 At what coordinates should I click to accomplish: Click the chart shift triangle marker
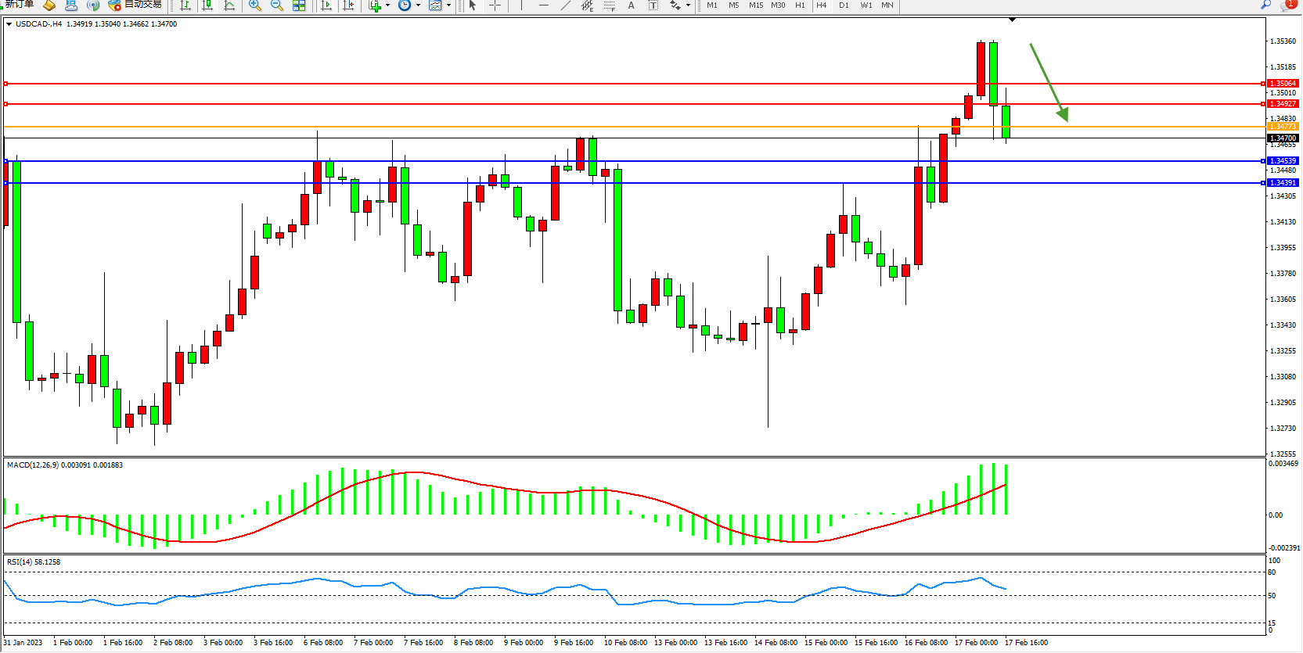[x=1012, y=20]
